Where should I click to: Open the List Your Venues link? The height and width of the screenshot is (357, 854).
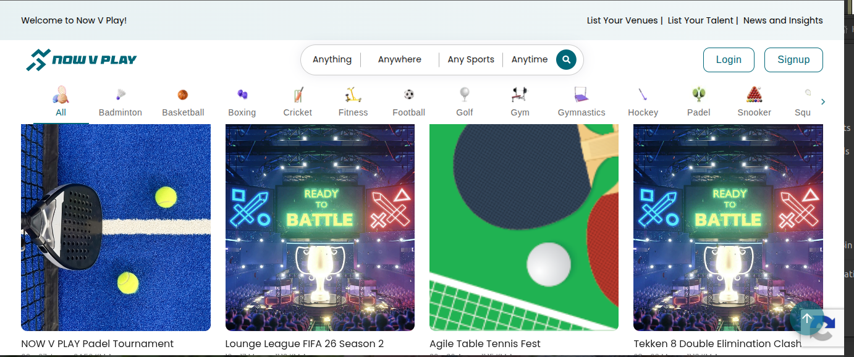[622, 20]
